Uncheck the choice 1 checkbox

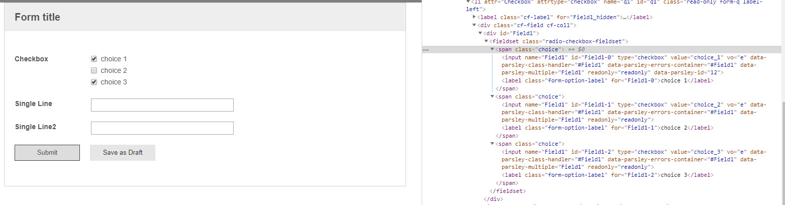coord(93,59)
